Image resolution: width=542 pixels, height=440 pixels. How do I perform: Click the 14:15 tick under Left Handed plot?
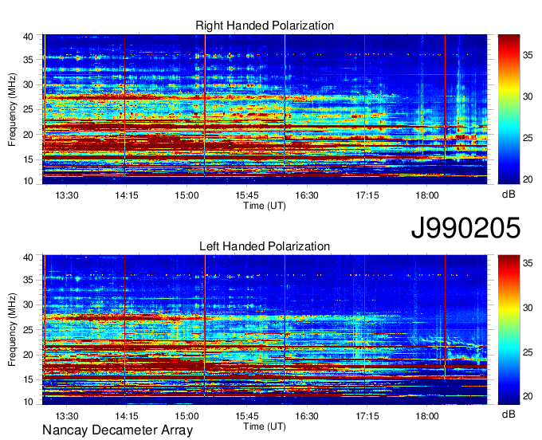[127, 416]
